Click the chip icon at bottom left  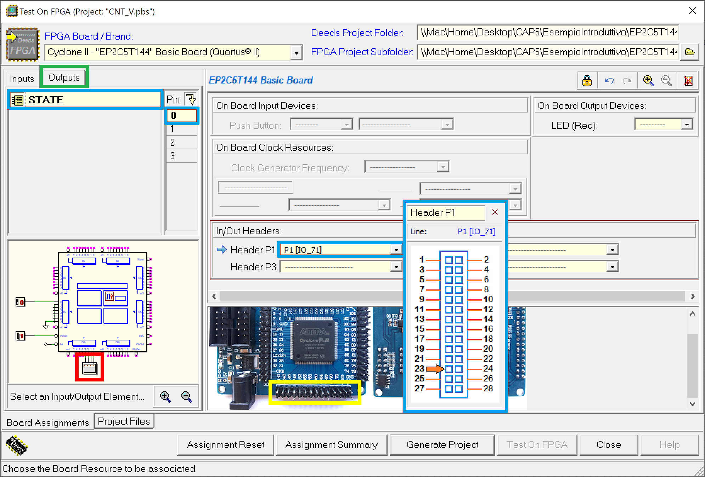pos(17,445)
